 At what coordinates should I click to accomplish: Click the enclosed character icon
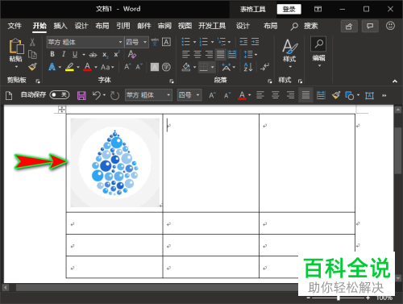pos(166,67)
